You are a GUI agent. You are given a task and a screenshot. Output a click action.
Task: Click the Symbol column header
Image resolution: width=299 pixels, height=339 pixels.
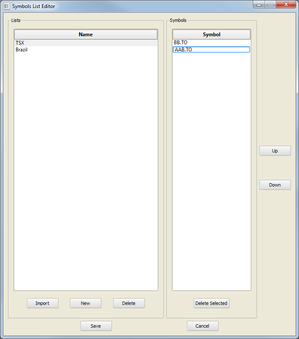pos(211,35)
